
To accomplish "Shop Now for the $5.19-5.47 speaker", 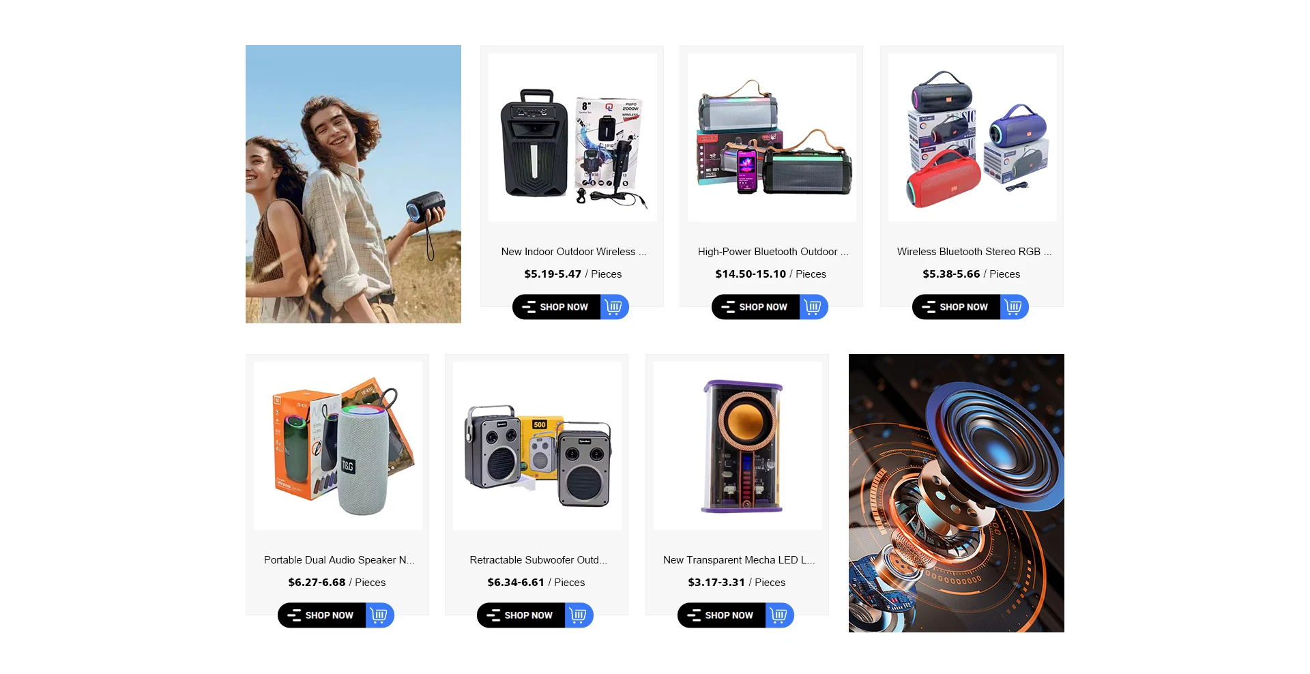I will pyautogui.click(x=557, y=307).
